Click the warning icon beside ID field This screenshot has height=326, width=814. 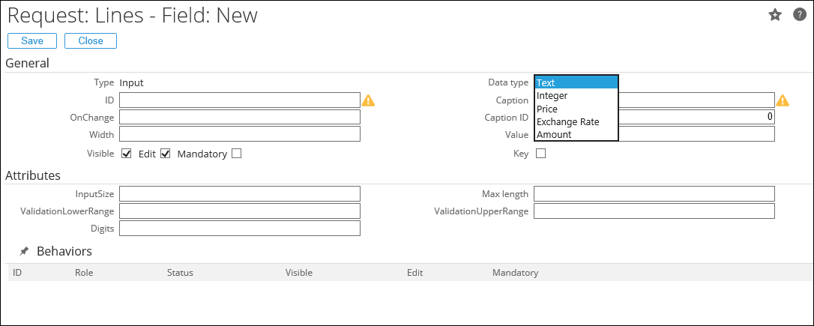(368, 100)
